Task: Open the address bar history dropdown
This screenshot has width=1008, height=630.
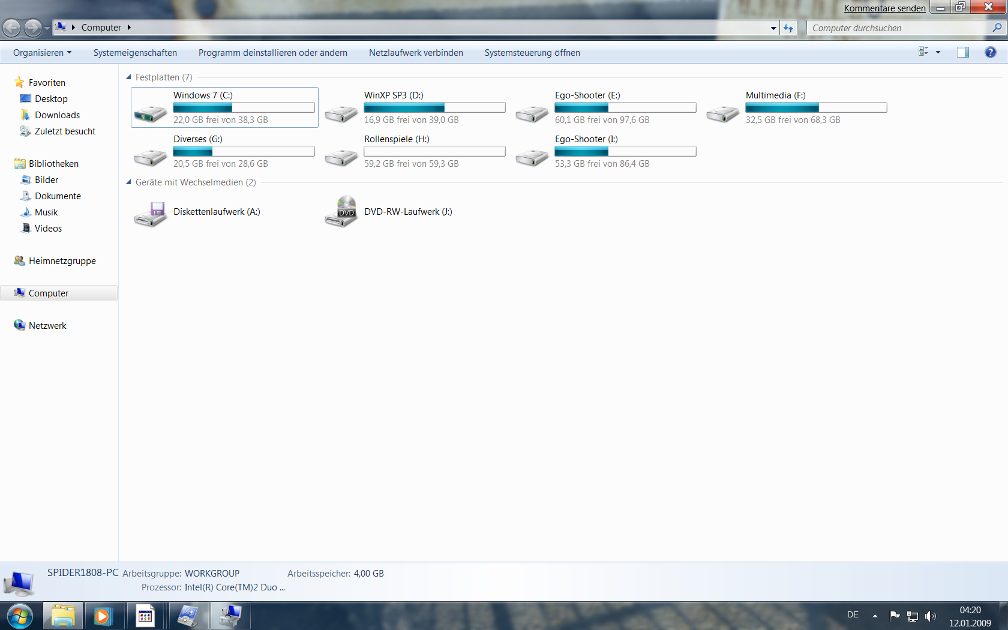Action: click(x=773, y=28)
